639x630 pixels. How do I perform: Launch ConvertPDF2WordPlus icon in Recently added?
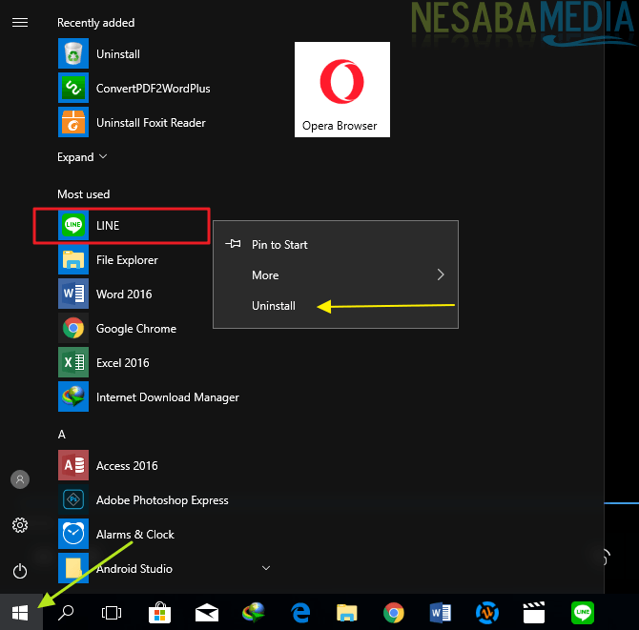pos(73,88)
